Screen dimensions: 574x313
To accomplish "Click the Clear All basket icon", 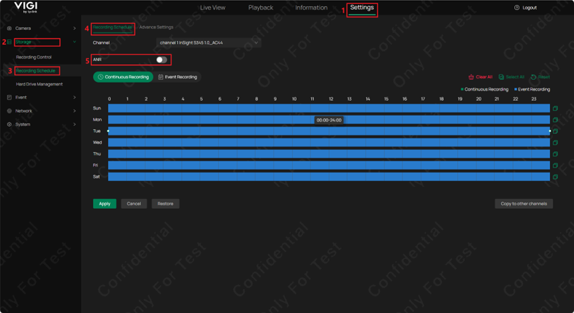I will [x=471, y=77].
